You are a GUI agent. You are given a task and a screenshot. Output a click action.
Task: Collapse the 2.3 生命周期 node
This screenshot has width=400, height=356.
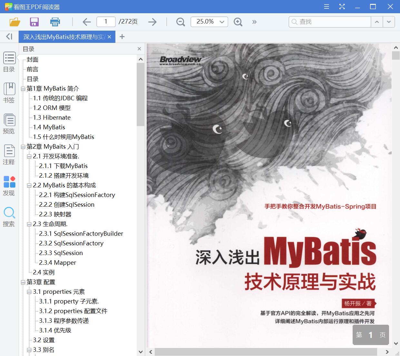click(x=29, y=224)
